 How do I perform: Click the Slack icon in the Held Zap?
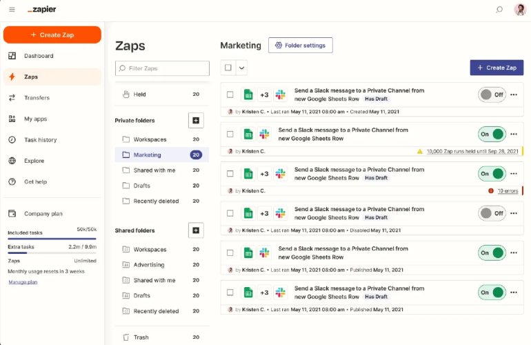click(x=264, y=134)
